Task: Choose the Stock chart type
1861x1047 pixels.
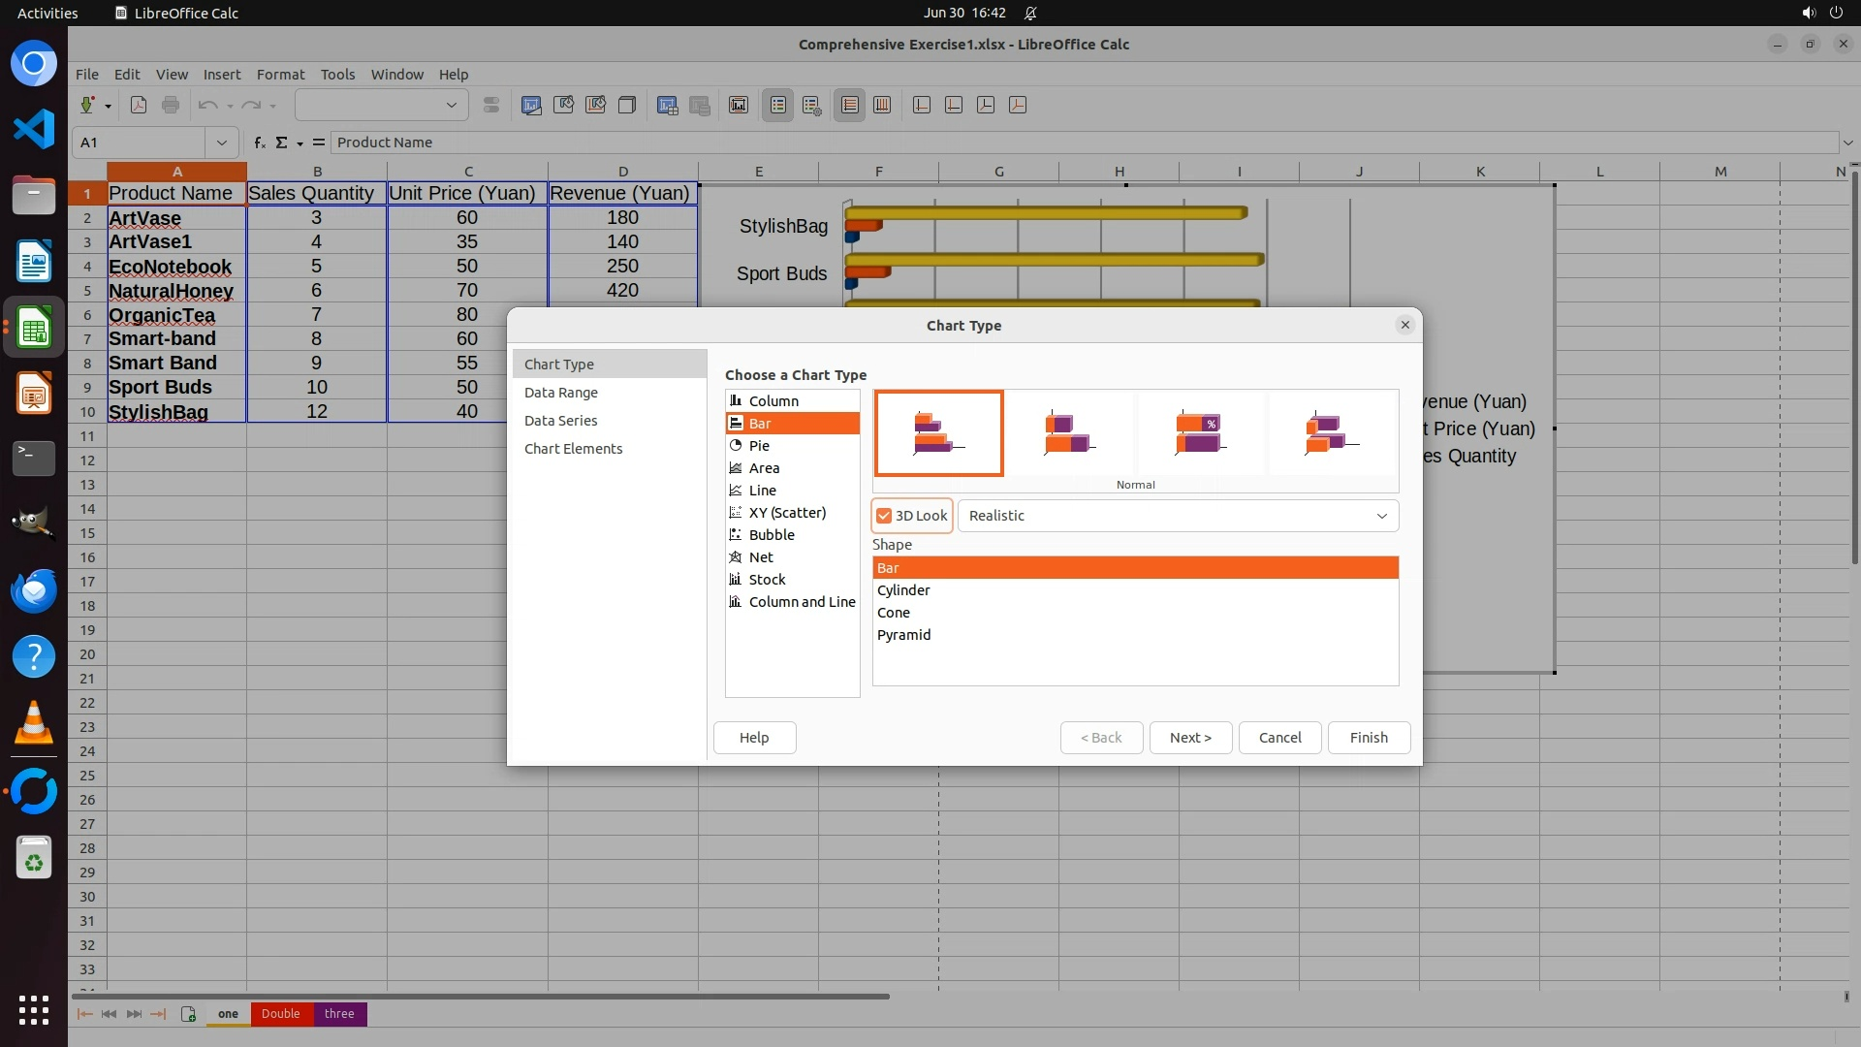Action: (x=767, y=580)
